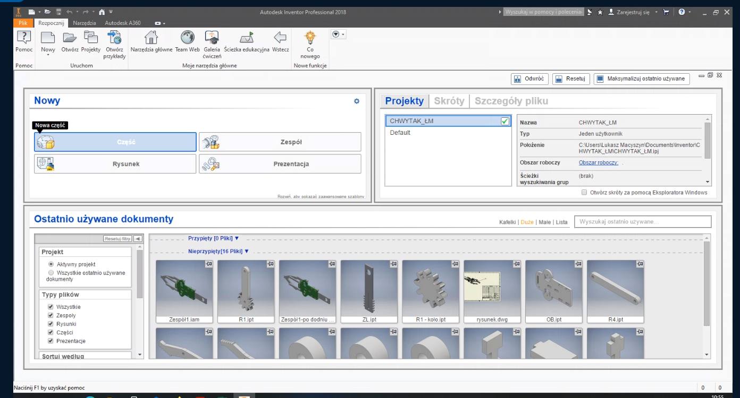The image size is (740, 398).
Task: Select the Projekty tab
Action: pyautogui.click(x=405, y=101)
